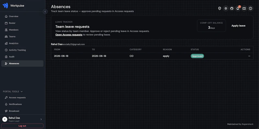Click the Maintained by Superstack footer text
The width and height of the screenshot is (259, 129).
240,124
